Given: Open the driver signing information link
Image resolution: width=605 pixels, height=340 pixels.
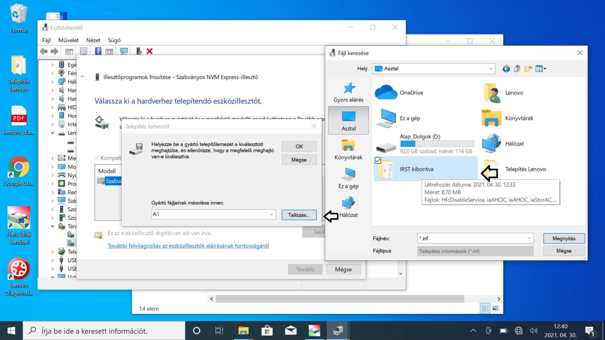Looking at the screenshot, I should [x=188, y=246].
